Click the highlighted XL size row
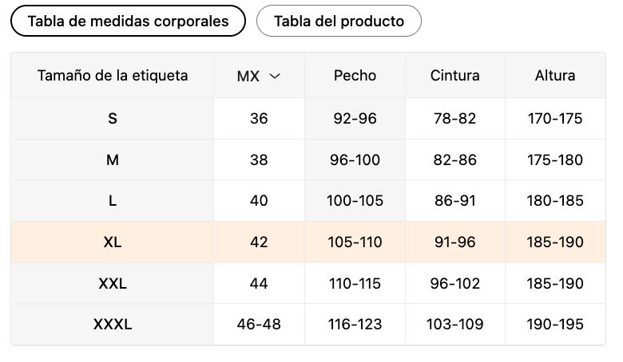Image resolution: width=623 pixels, height=362 pixels. 113,242
